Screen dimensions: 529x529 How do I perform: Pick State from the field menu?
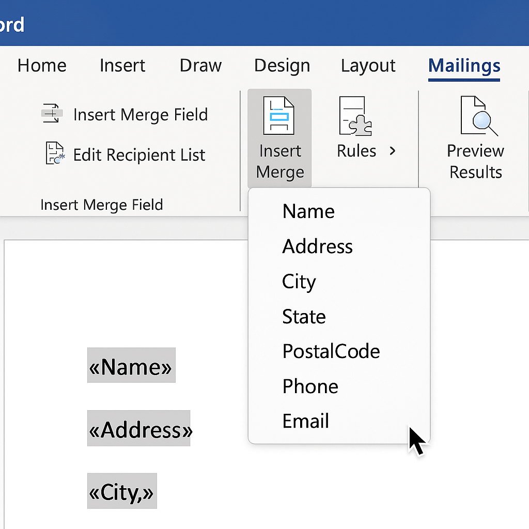[304, 316]
